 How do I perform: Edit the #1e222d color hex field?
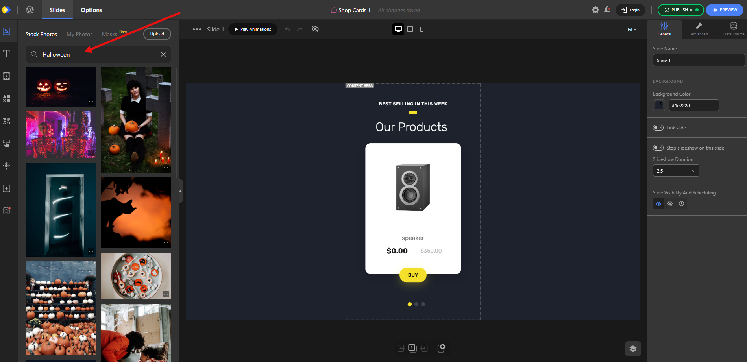694,105
